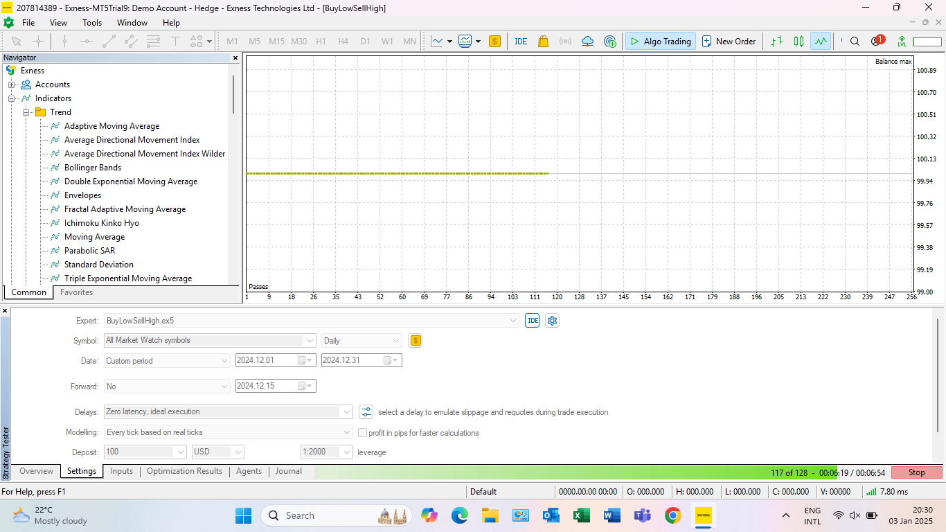Viewport: 946px width, 532px height.
Task: Open the Window menu
Action: 132,23
